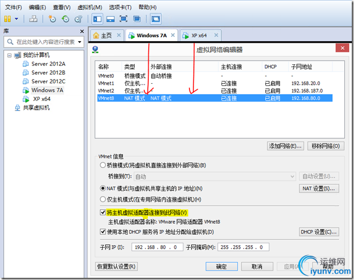Click the virtual network editor globe icon

pyautogui.click(x=95, y=49)
